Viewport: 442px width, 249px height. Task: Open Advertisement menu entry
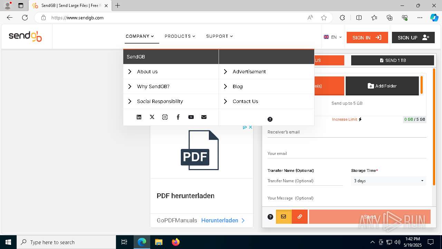click(x=267, y=72)
